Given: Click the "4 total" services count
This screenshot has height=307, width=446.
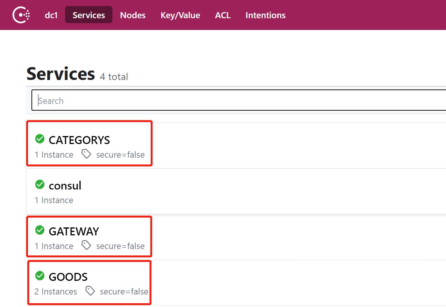Looking at the screenshot, I should pos(114,77).
